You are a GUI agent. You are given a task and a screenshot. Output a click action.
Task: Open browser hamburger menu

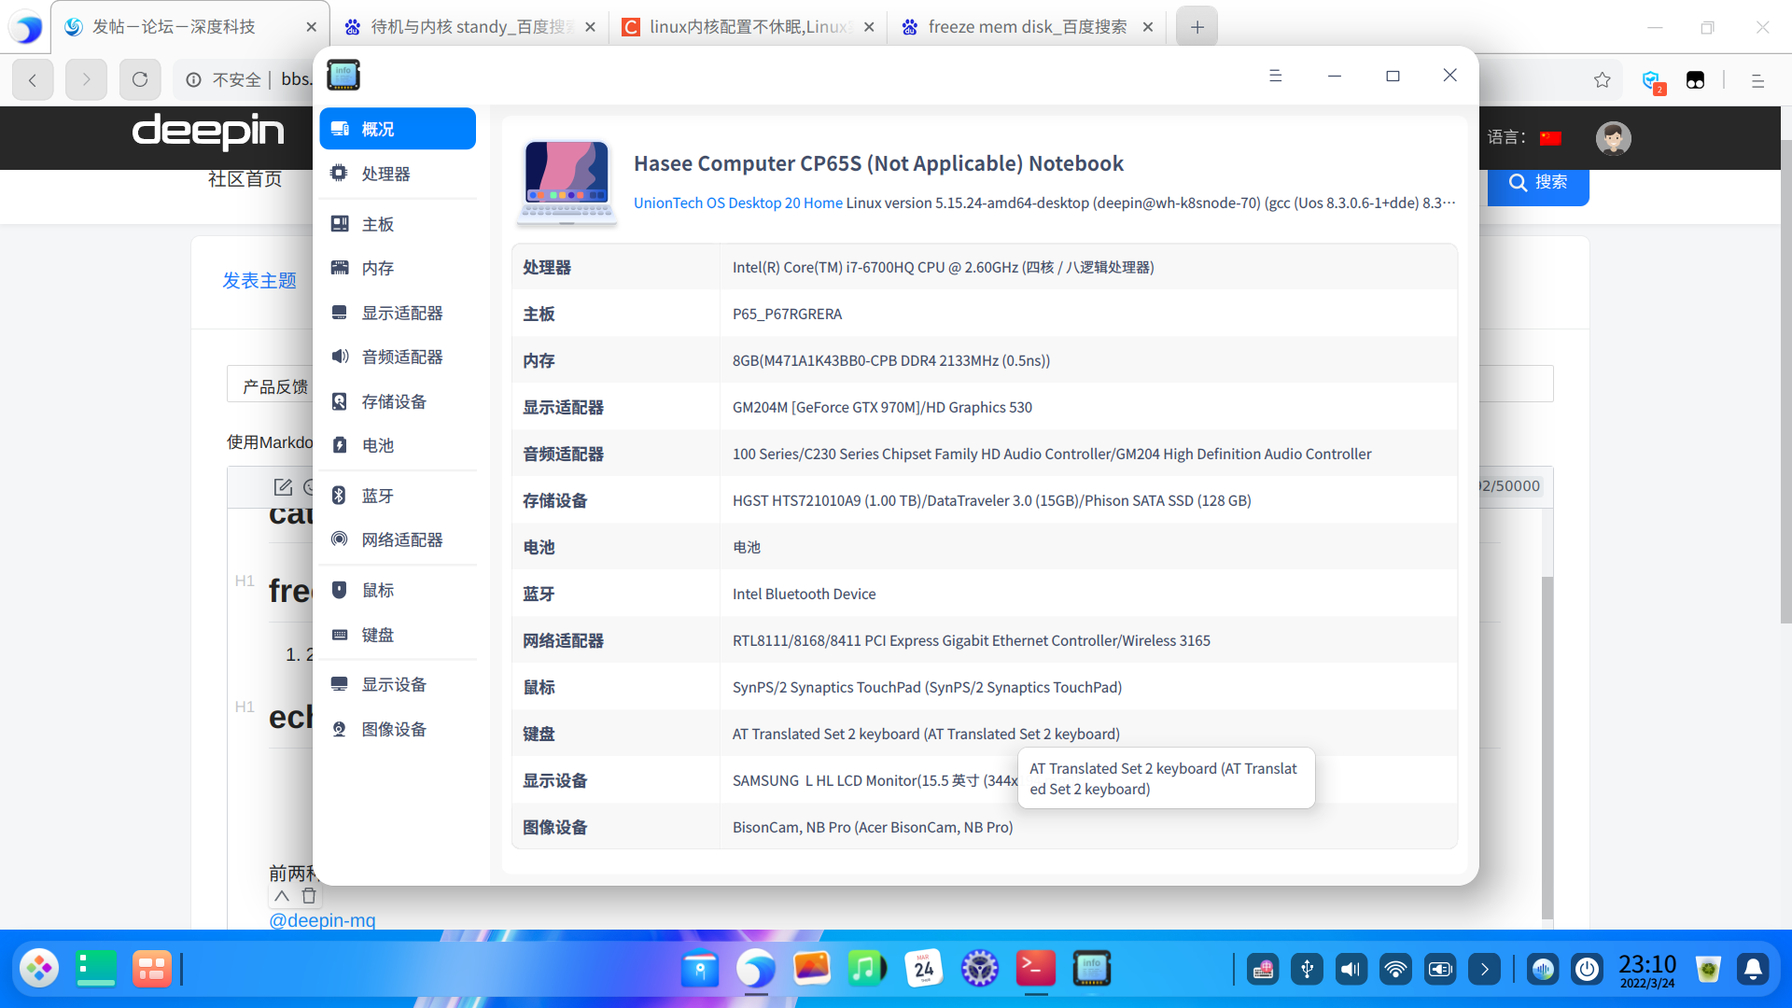click(1757, 81)
